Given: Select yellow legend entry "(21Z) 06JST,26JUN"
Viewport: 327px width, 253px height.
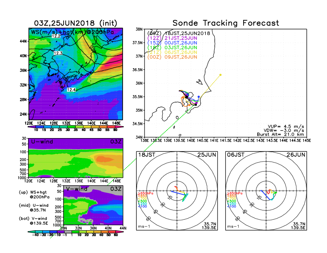Looking at the screenshot, I should [x=172, y=52].
